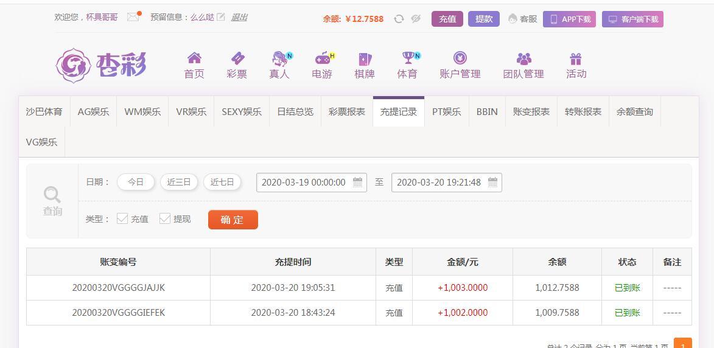
Task: Click the 账变编号 column header
Action: point(119,262)
